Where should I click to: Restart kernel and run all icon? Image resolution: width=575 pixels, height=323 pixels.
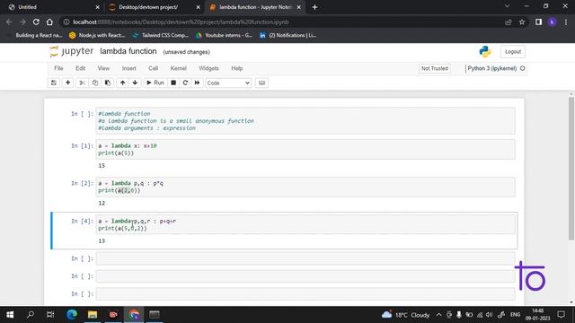tap(198, 83)
